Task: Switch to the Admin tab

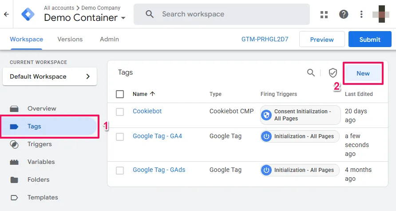Action: [109, 39]
